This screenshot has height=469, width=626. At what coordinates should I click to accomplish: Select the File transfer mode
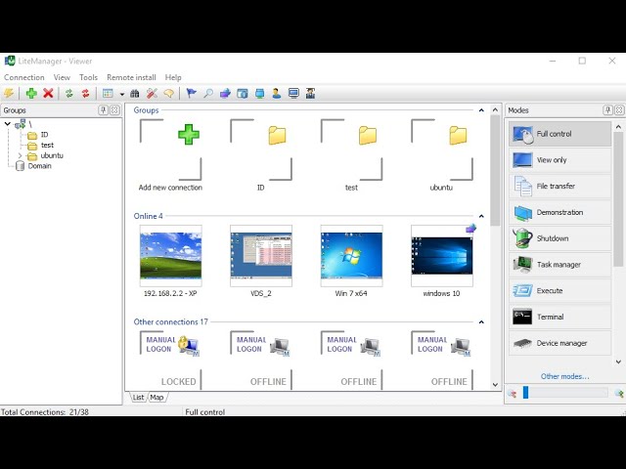559,187
